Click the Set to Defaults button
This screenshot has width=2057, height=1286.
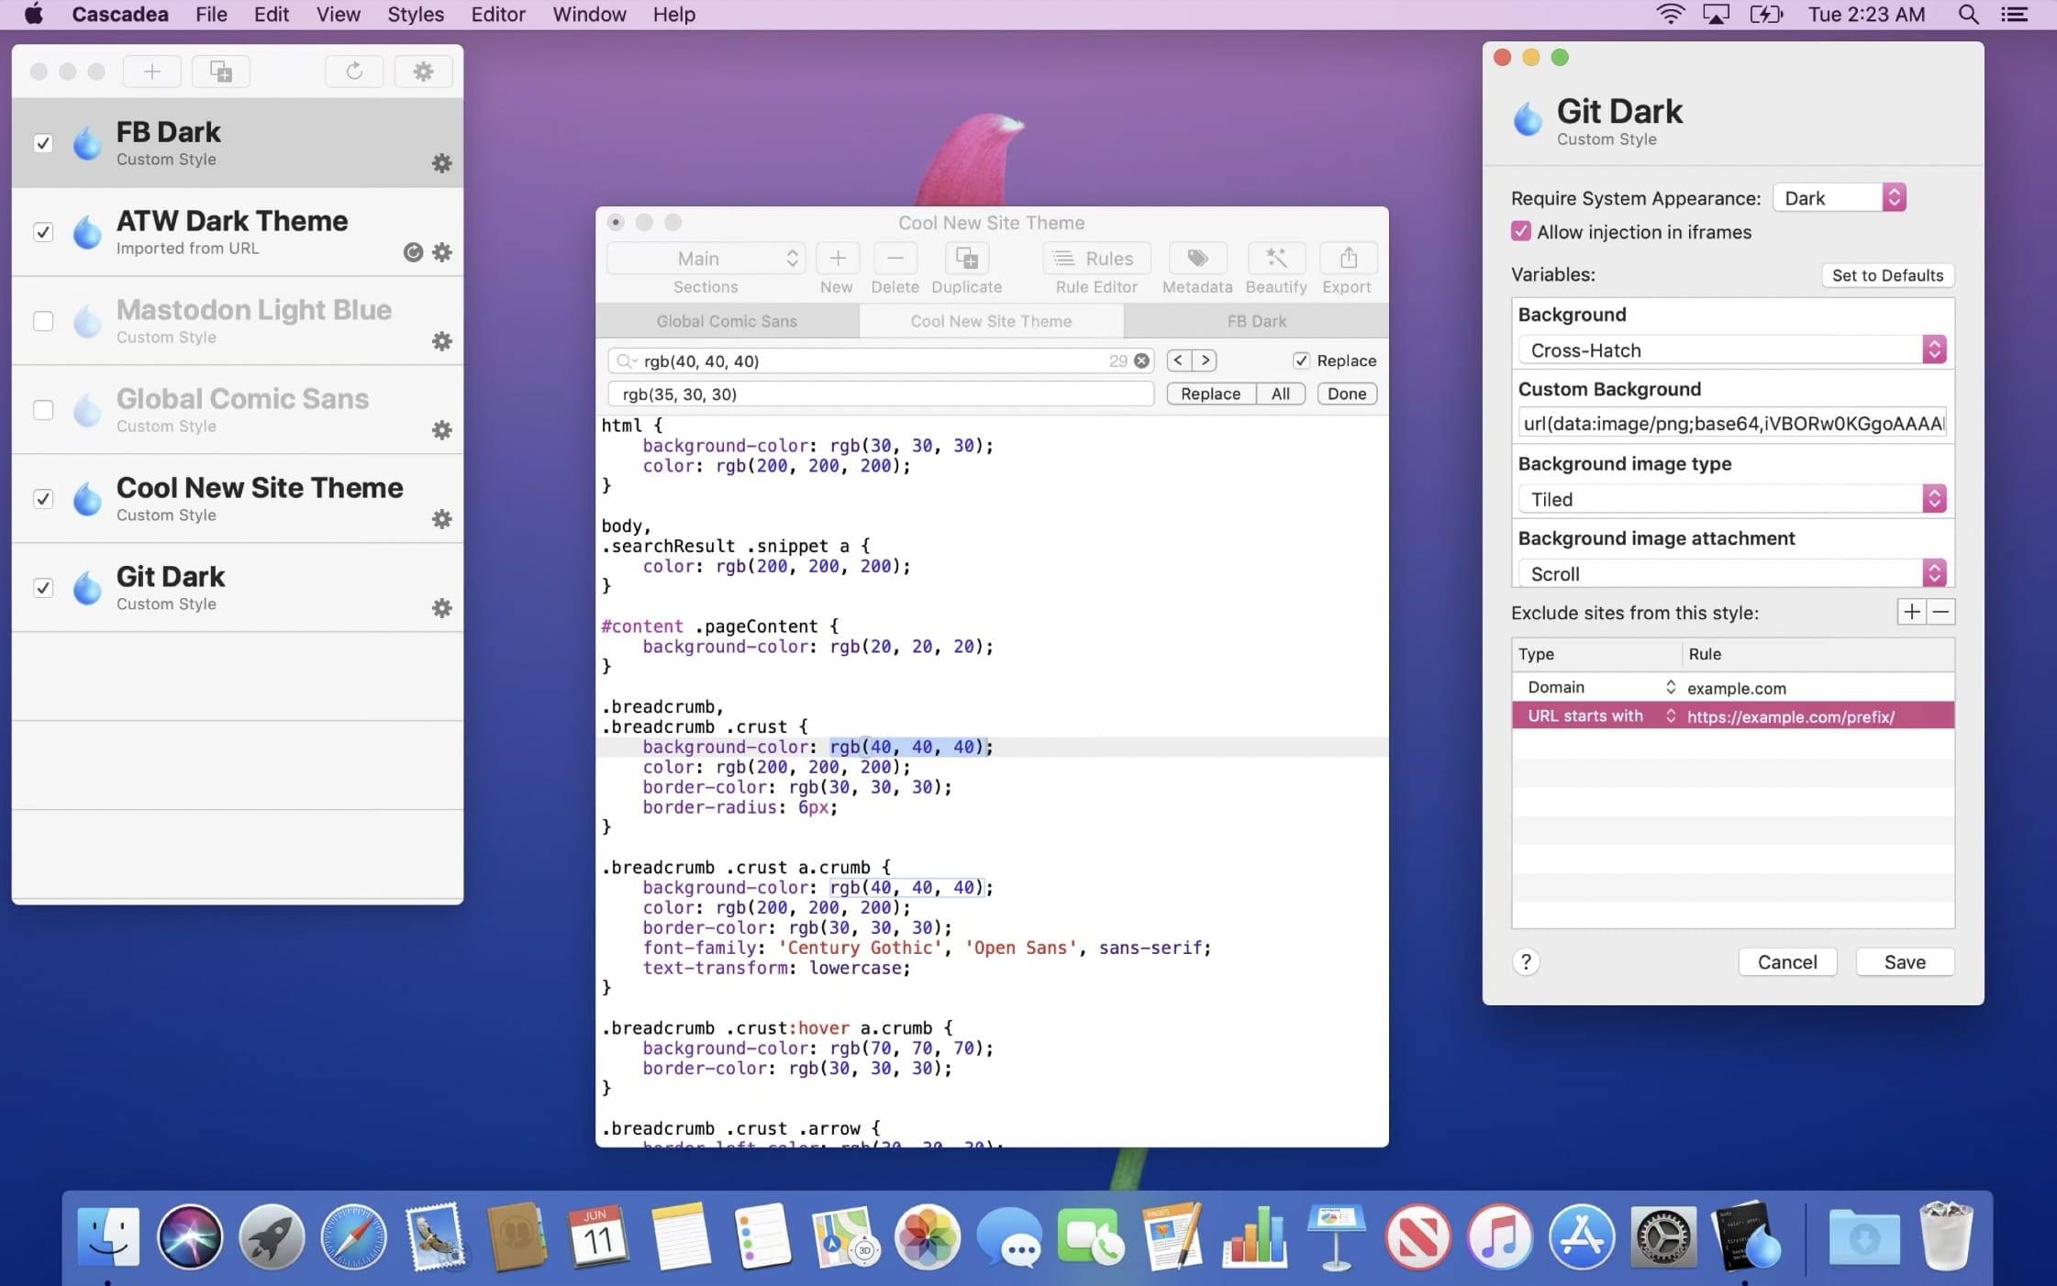pos(1887,275)
